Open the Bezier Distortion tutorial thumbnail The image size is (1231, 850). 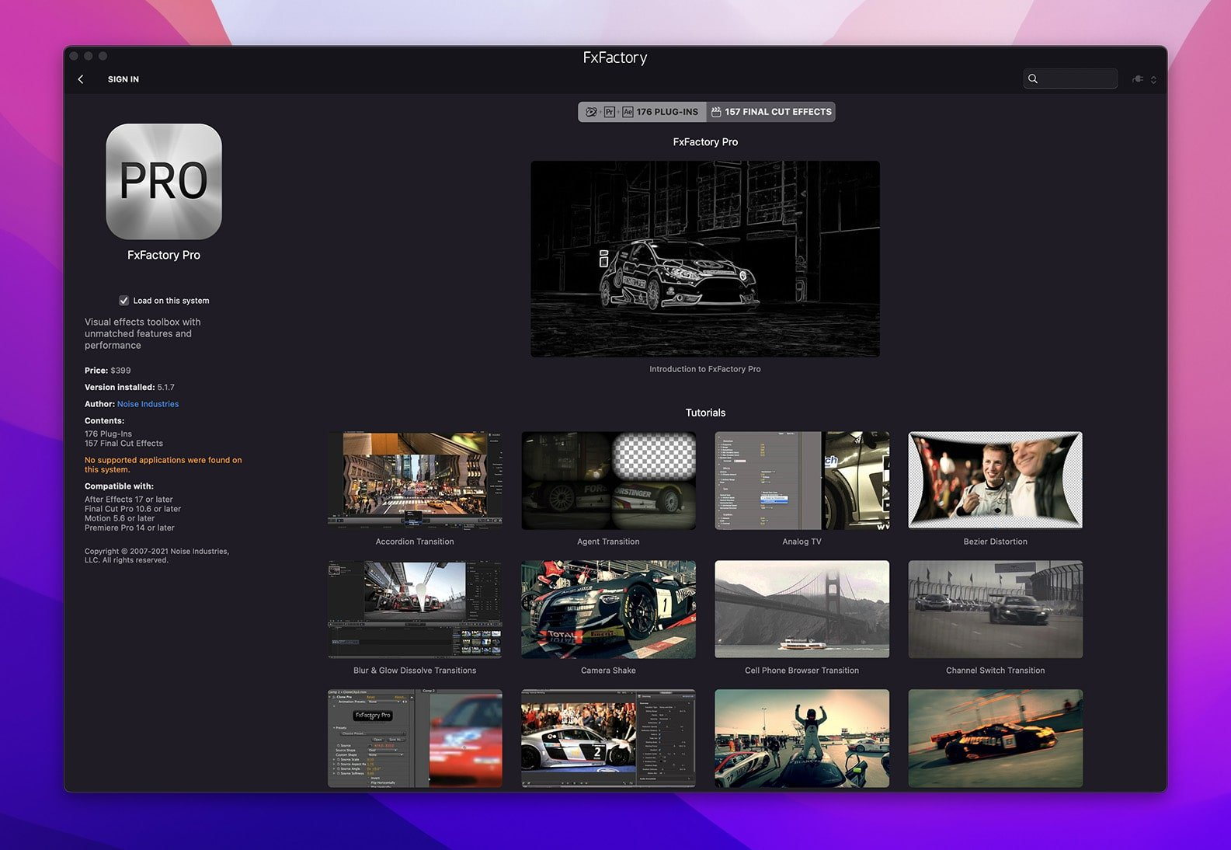coord(995,481)
